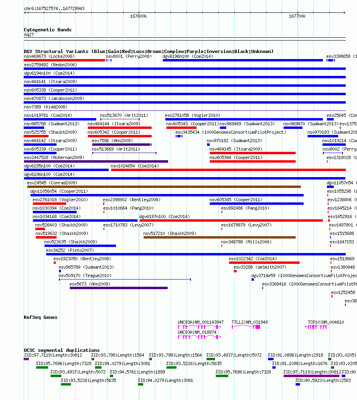The height and width of the screenshot is (400, 357).
Task: Click the UNC93A|NM_001143947 gene label
Action: tap(201, 322)
